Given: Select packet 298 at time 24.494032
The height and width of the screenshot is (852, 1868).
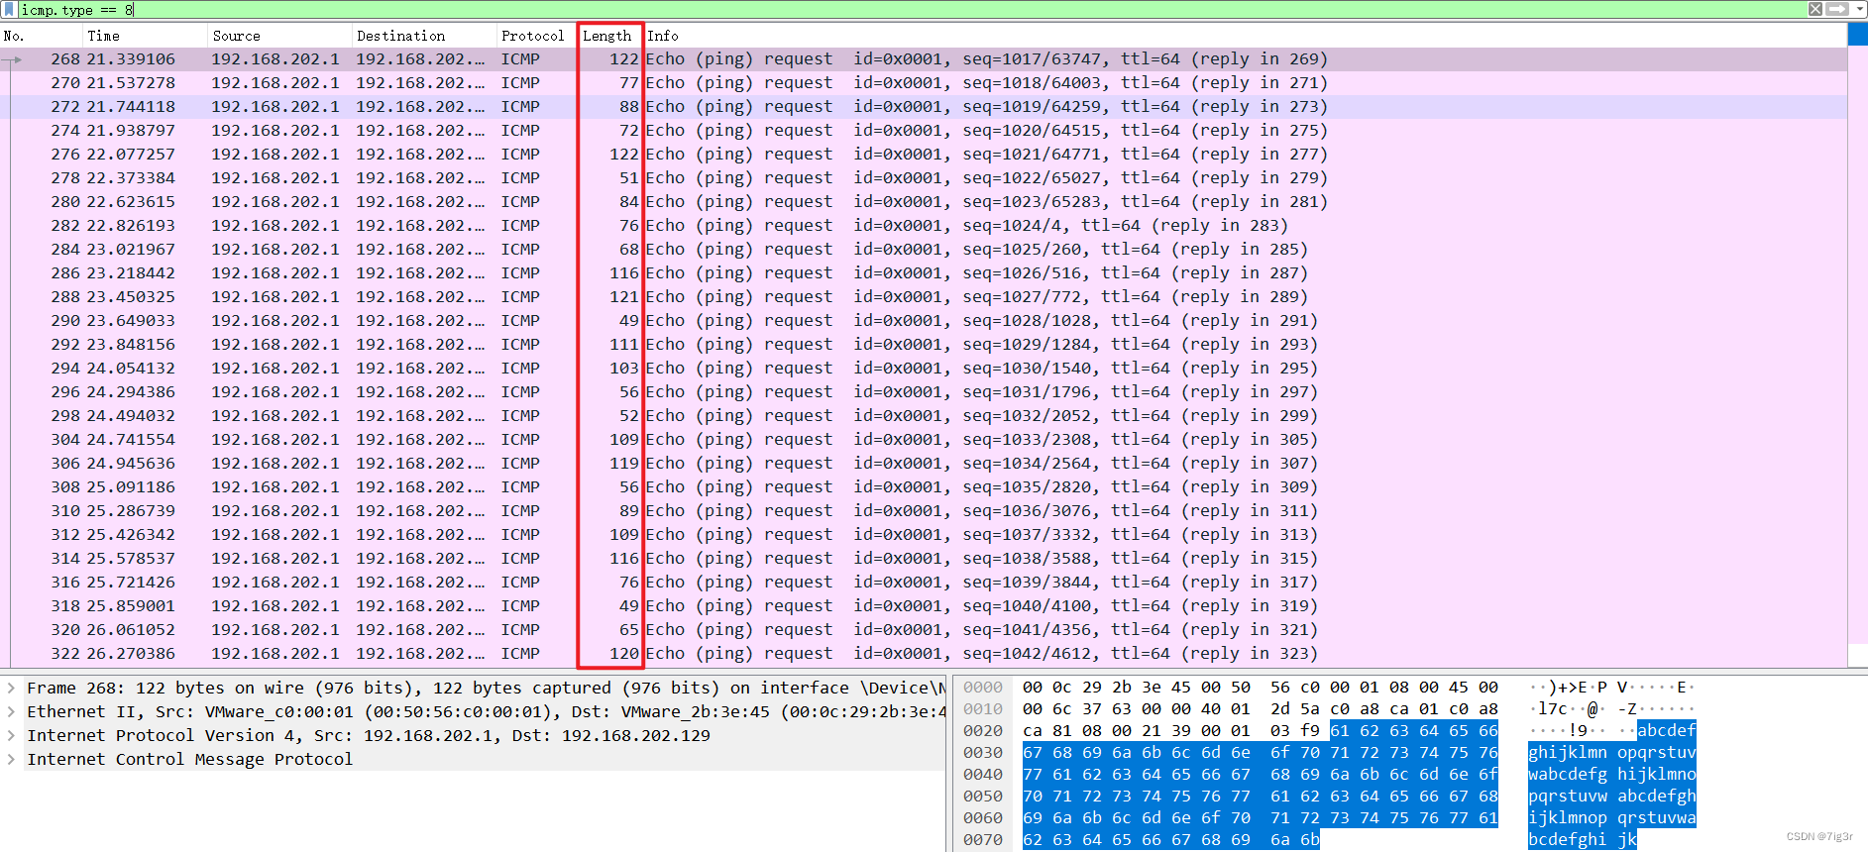Looking at the screenshot, I should (924, 416).
